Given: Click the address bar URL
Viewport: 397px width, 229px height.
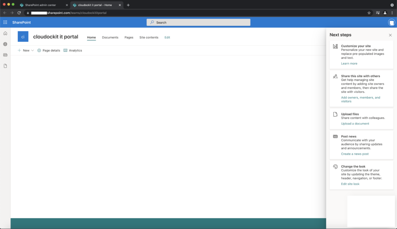Looking at the screenshot, I should pyautogui.click(x=69, y=13).
